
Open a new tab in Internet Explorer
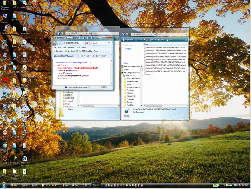point(77,56)
